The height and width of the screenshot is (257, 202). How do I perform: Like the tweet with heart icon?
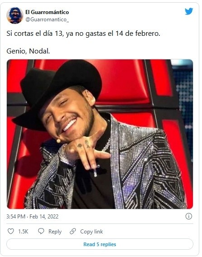[x=11, y=231]
